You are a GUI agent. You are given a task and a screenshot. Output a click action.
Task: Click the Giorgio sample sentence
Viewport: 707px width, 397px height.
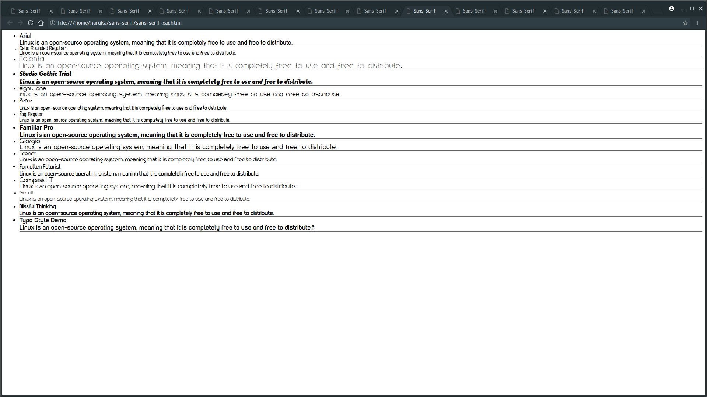(x=178, y=147)
